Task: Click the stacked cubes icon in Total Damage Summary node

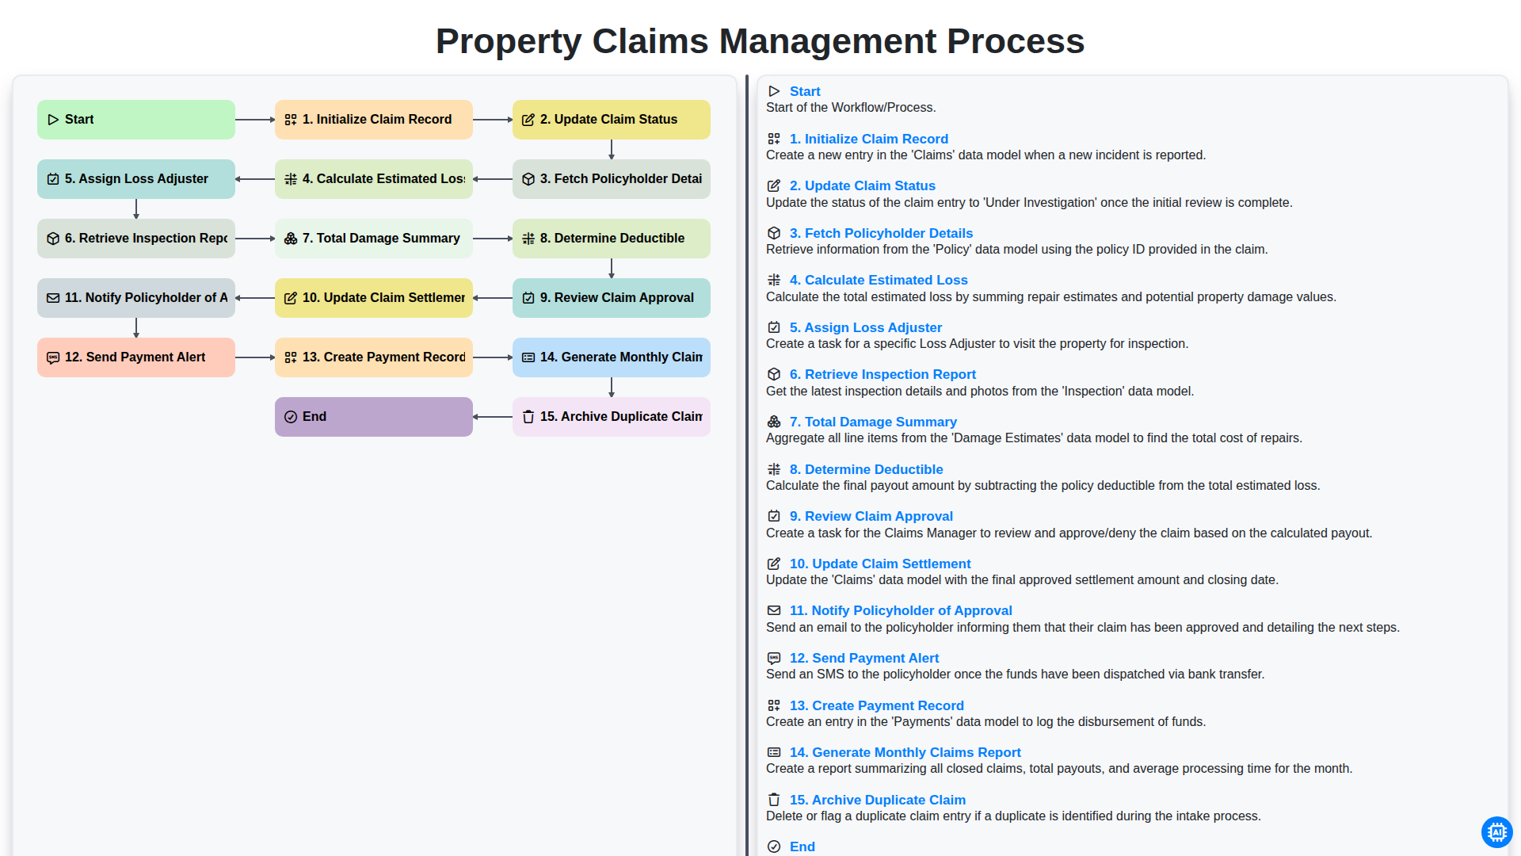Action: point(291,239)
